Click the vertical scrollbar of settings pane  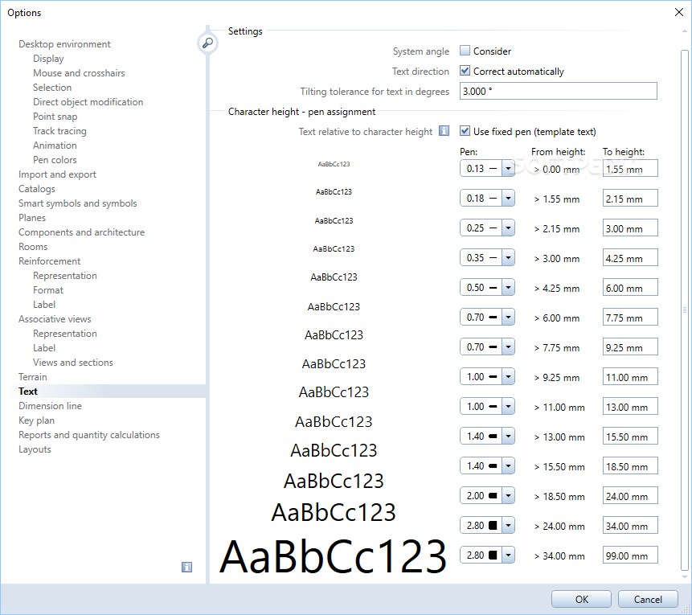pyautogui.click(x=685, y=310)
